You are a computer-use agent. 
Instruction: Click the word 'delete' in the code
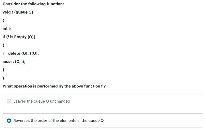(14, 53)
